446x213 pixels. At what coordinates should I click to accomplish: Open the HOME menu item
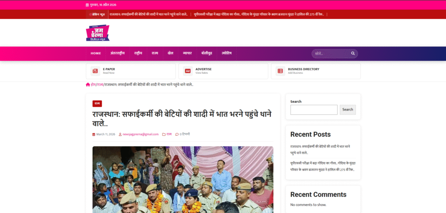[96, 53]
